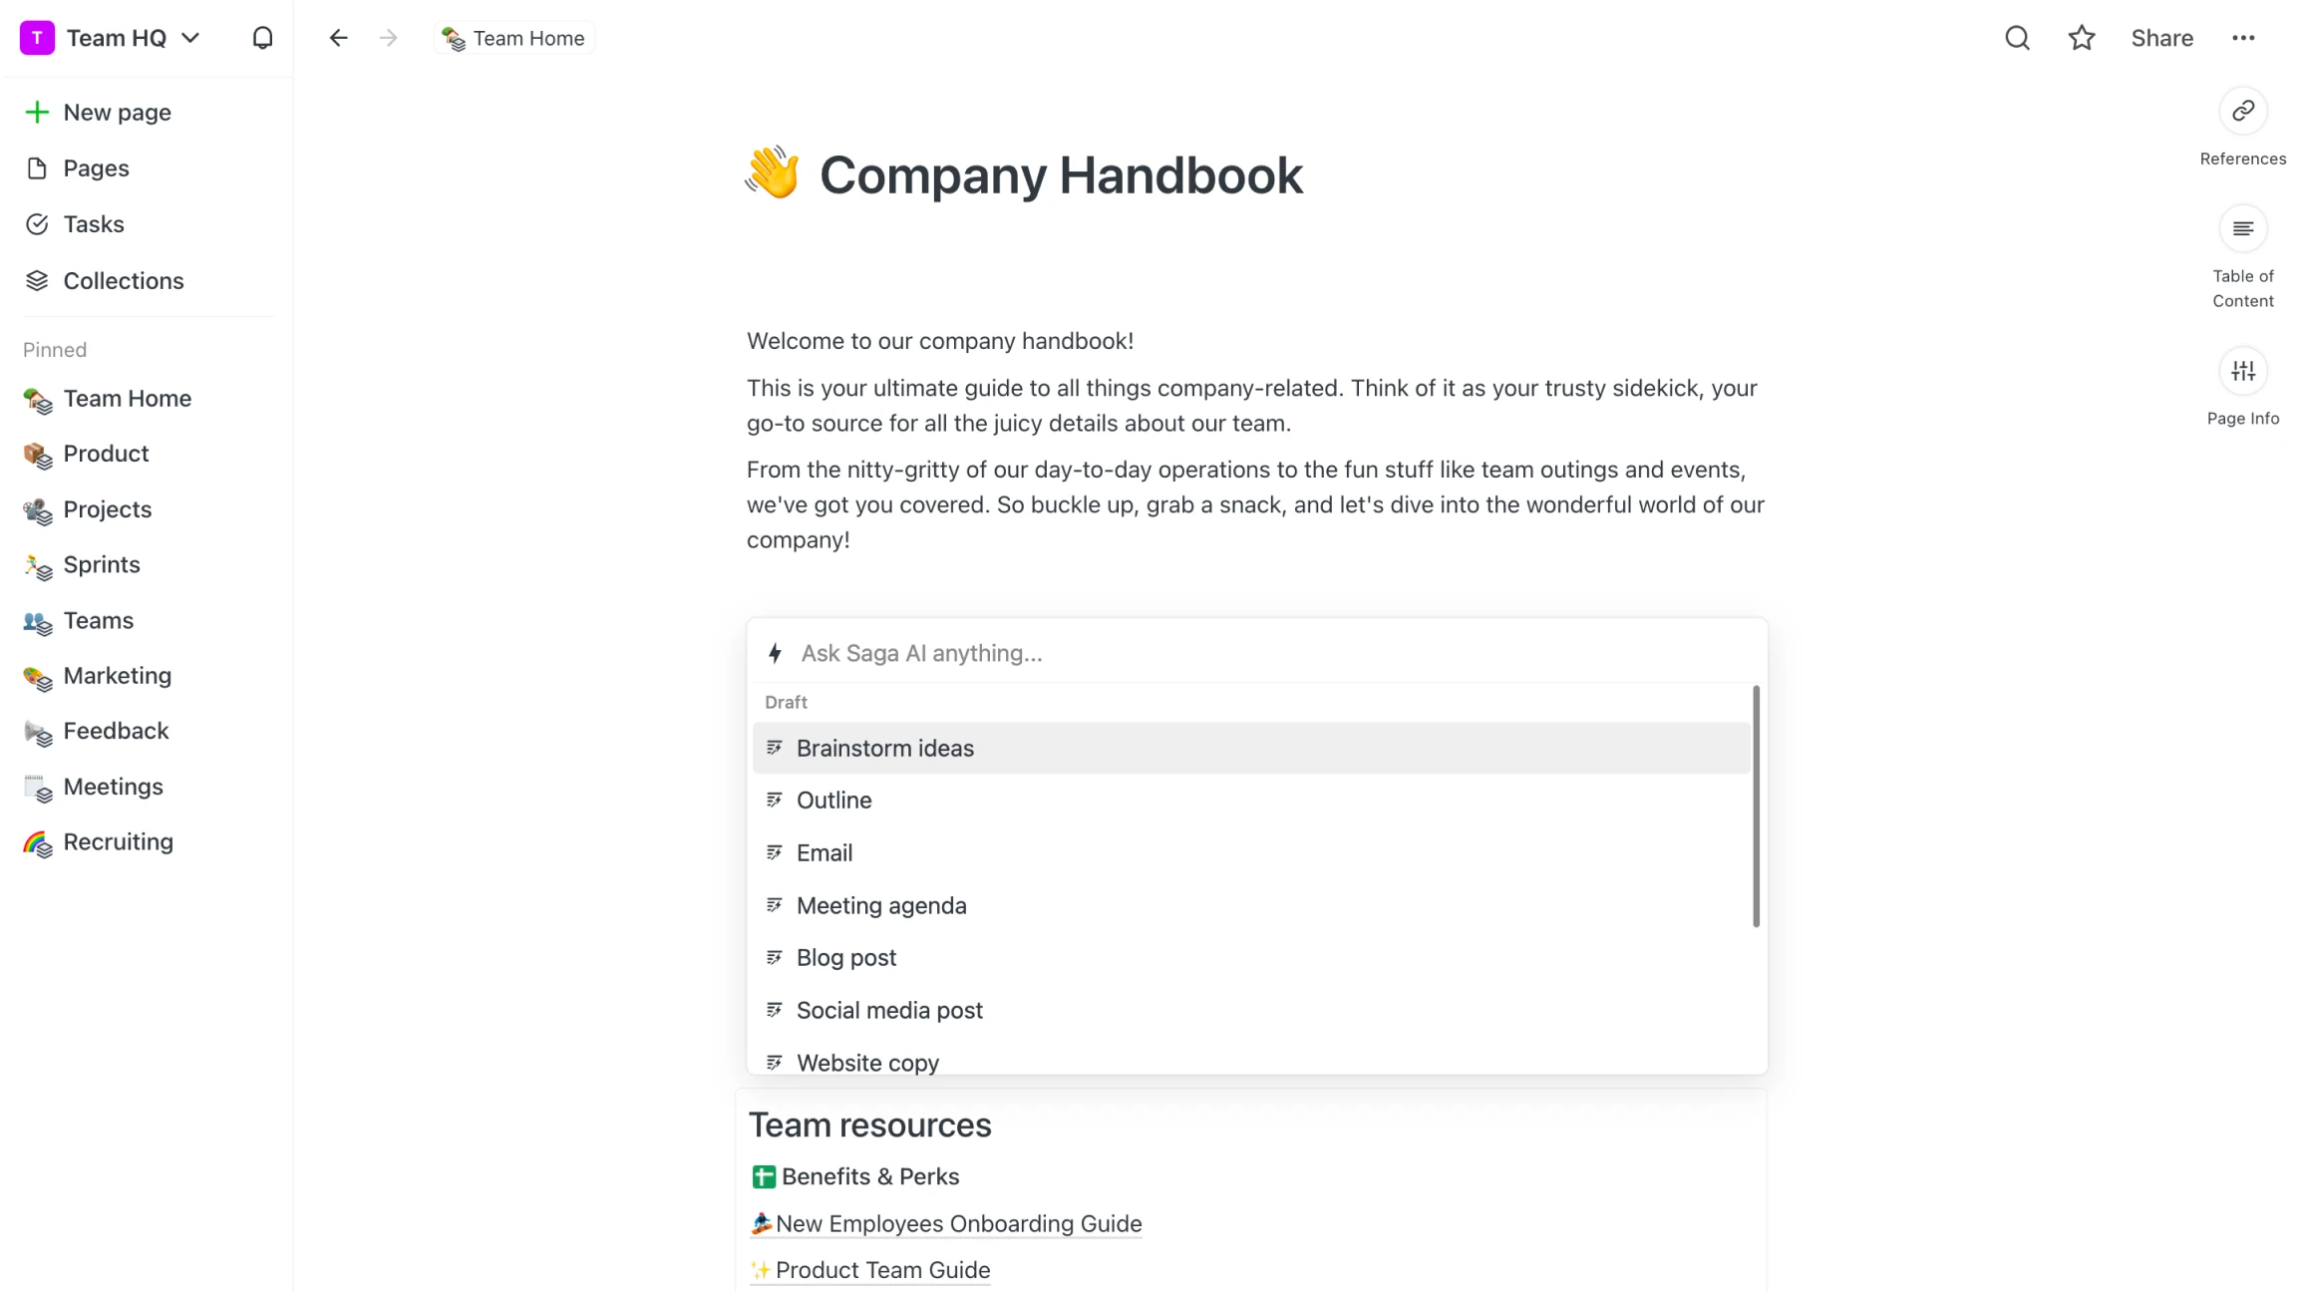
Task: Open New Employees Onboarding Guide link
Action: pos(958,1224)
